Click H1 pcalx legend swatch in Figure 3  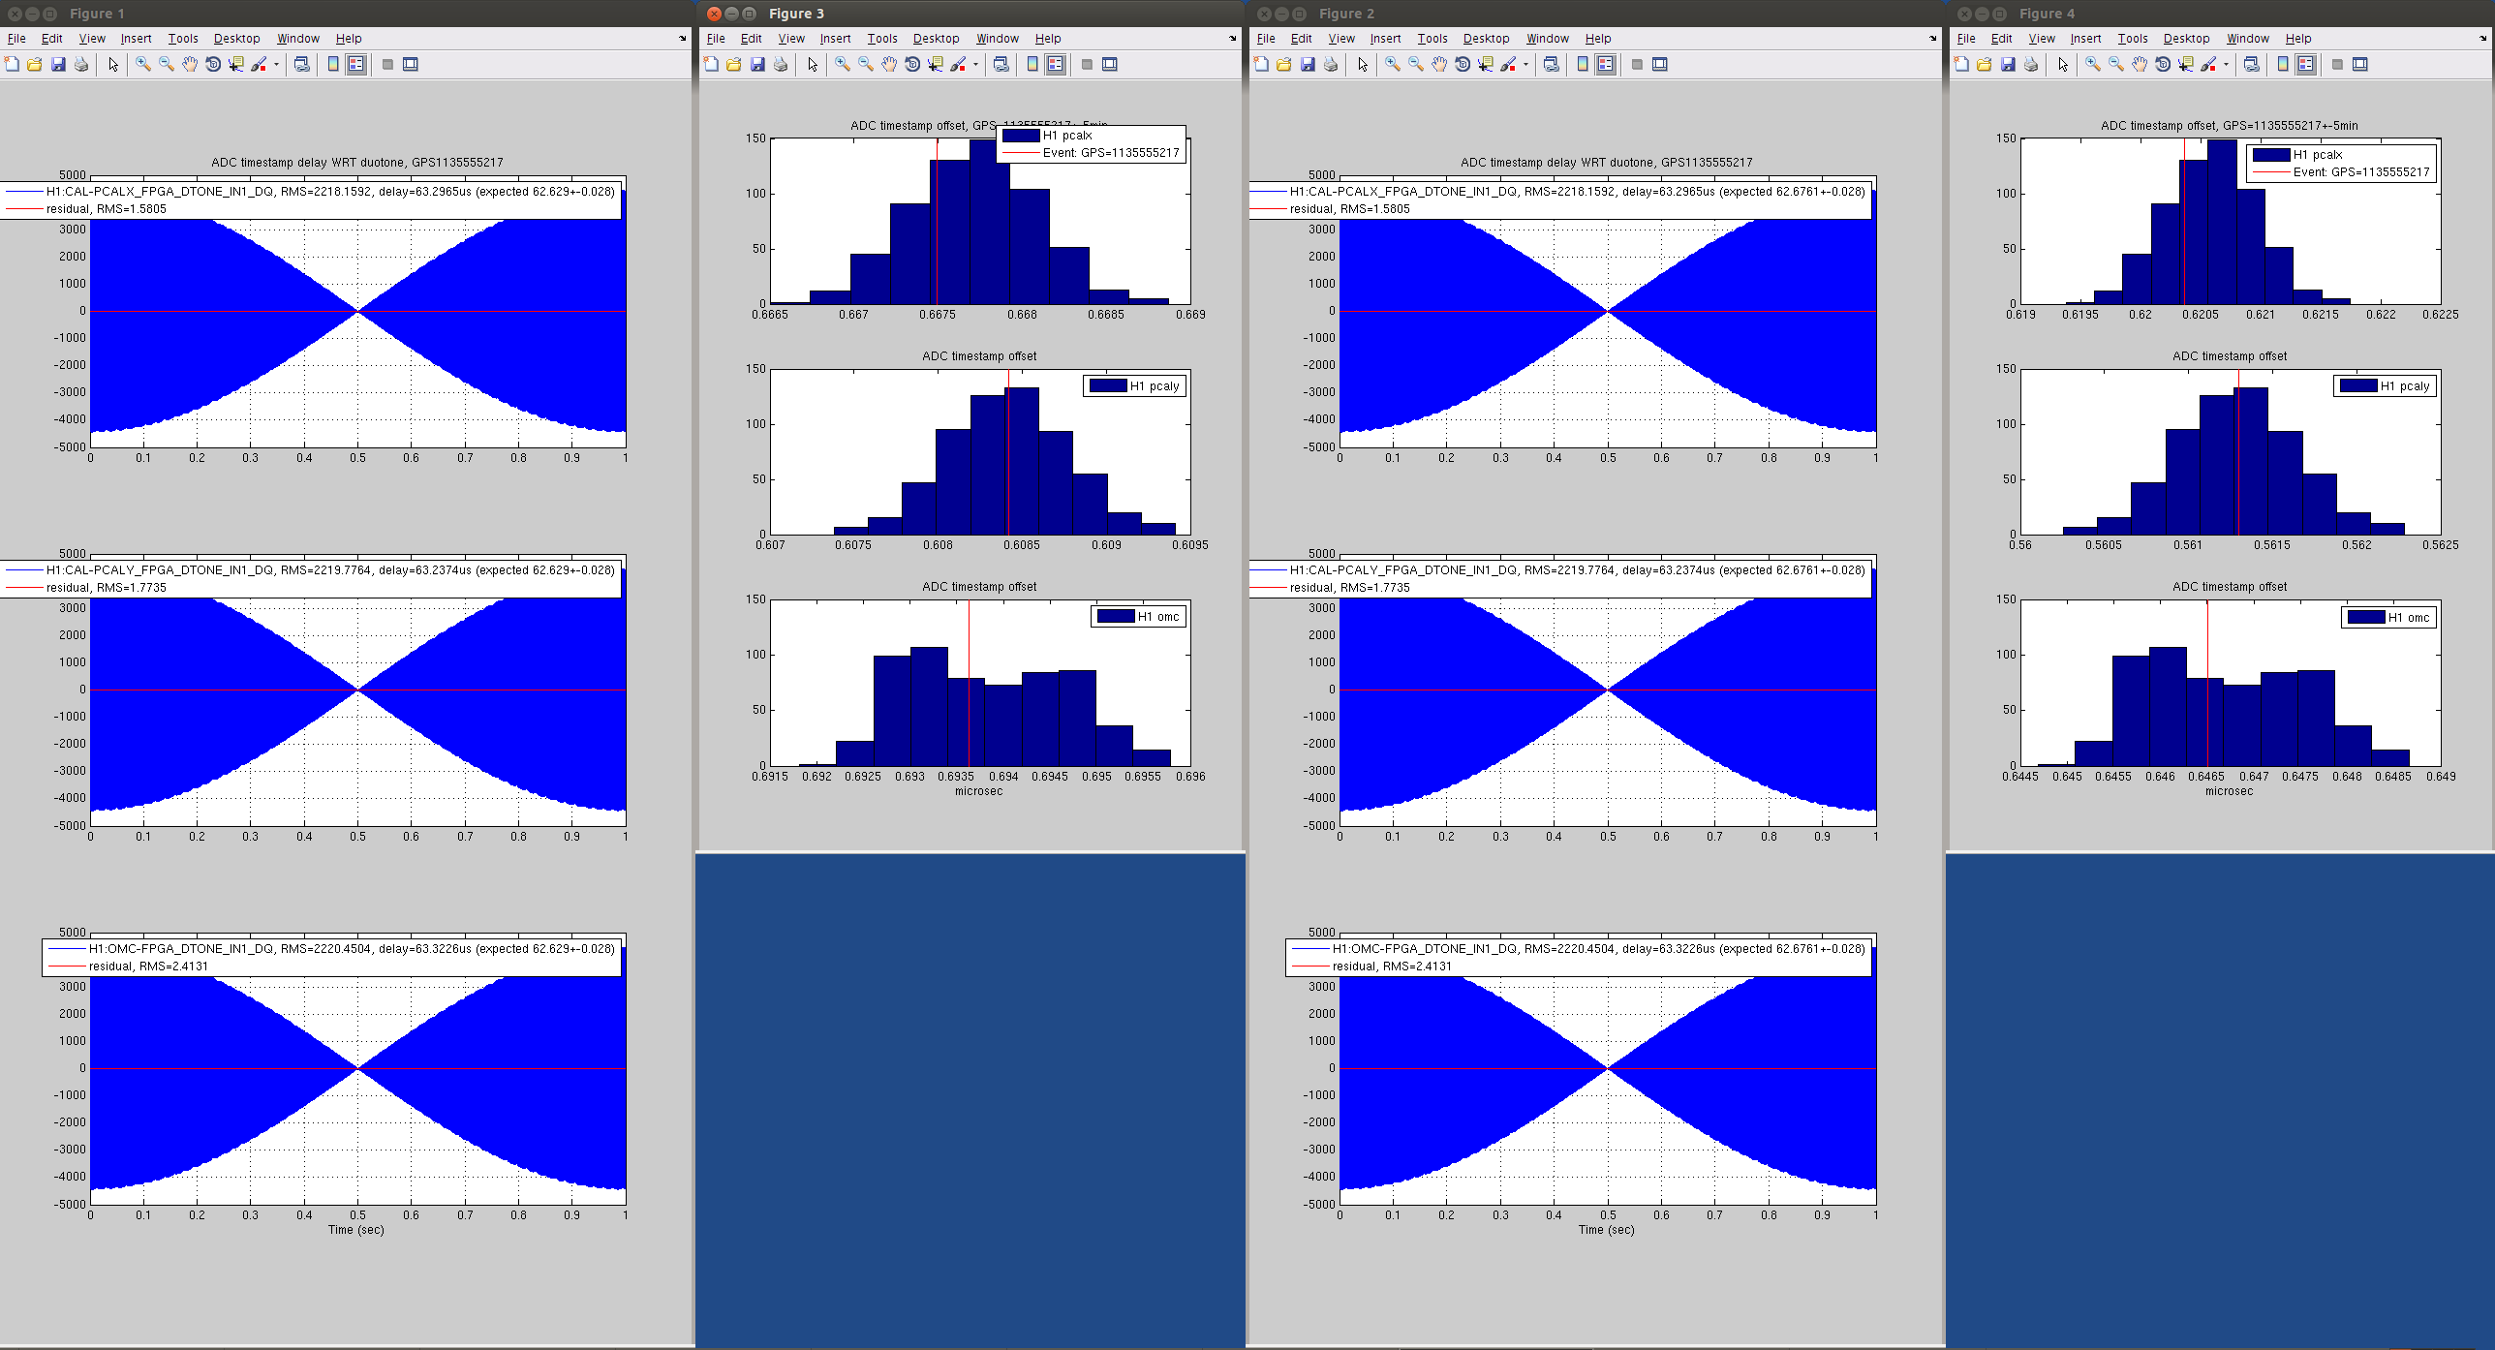point(1021,136)
